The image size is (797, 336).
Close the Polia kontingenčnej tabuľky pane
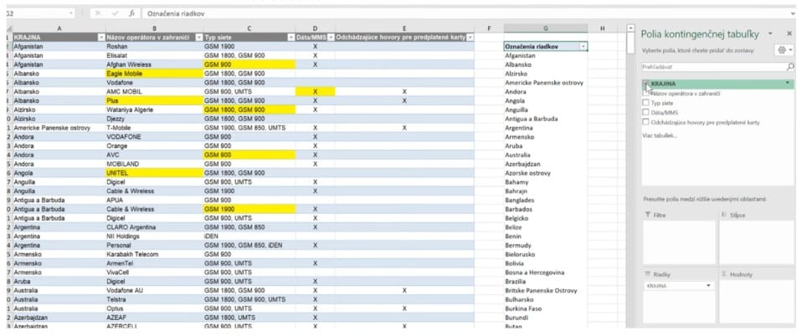coord(789,33)
